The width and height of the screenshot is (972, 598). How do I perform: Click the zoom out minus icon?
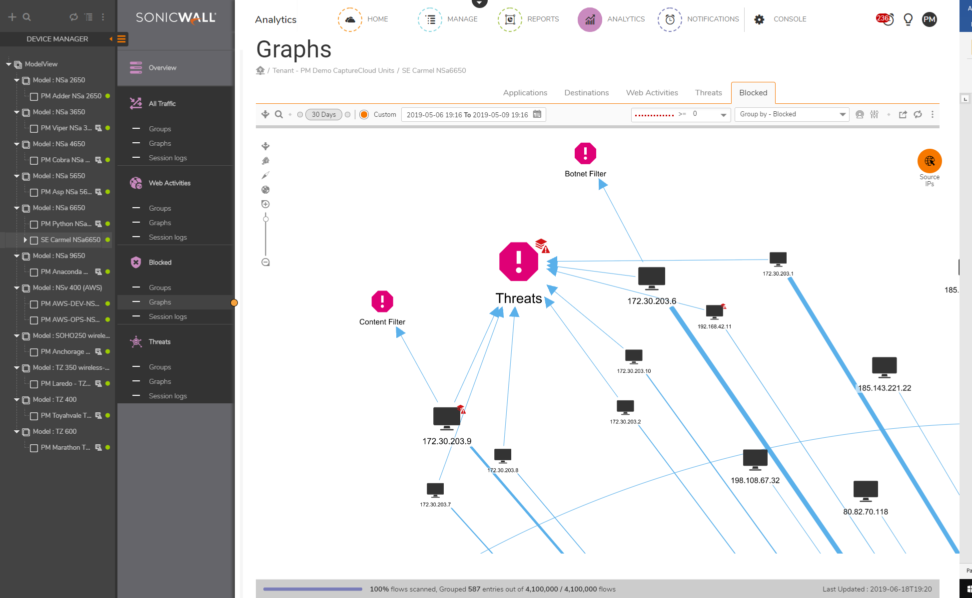(265, 263)
